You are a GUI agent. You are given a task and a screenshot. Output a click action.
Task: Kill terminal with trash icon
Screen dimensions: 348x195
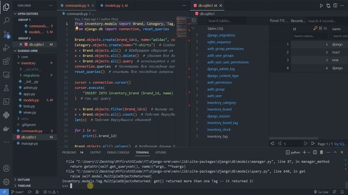tap(321, 152)
